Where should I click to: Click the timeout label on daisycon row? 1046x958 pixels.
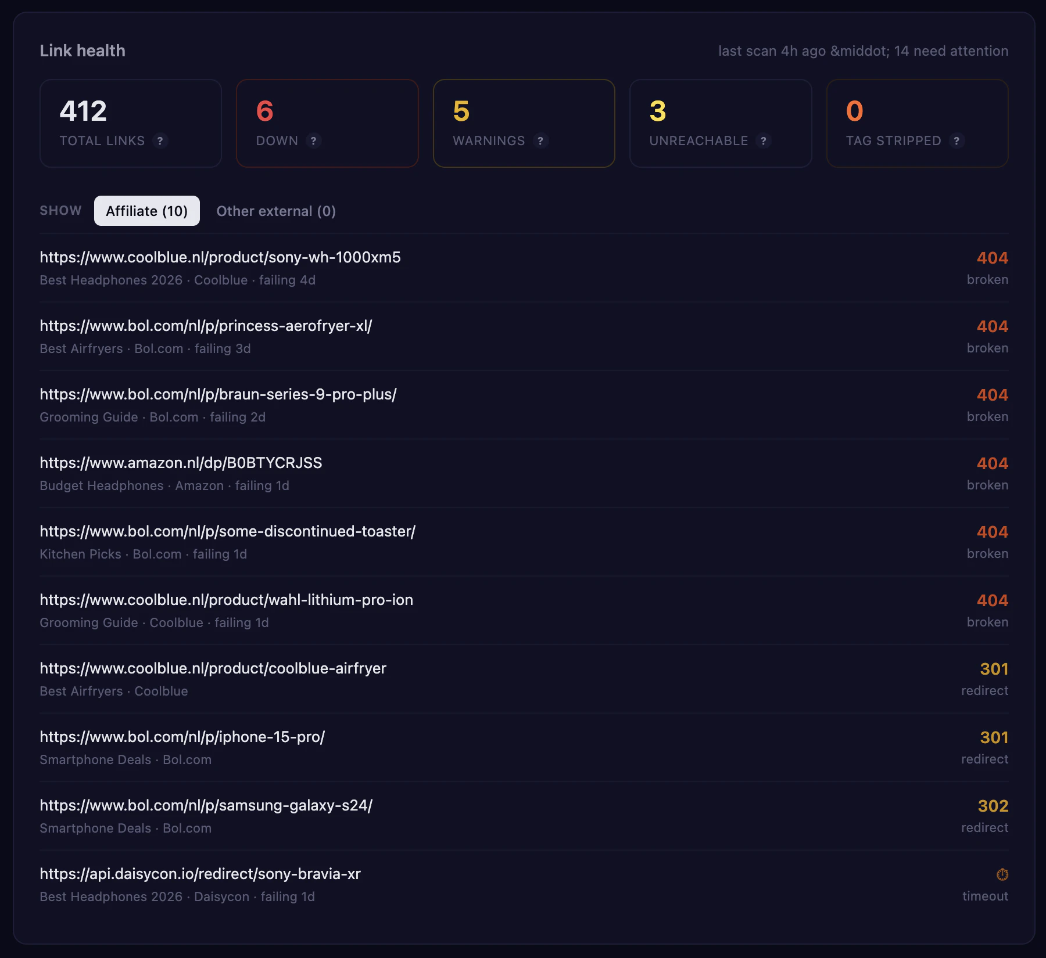[986, 896]
